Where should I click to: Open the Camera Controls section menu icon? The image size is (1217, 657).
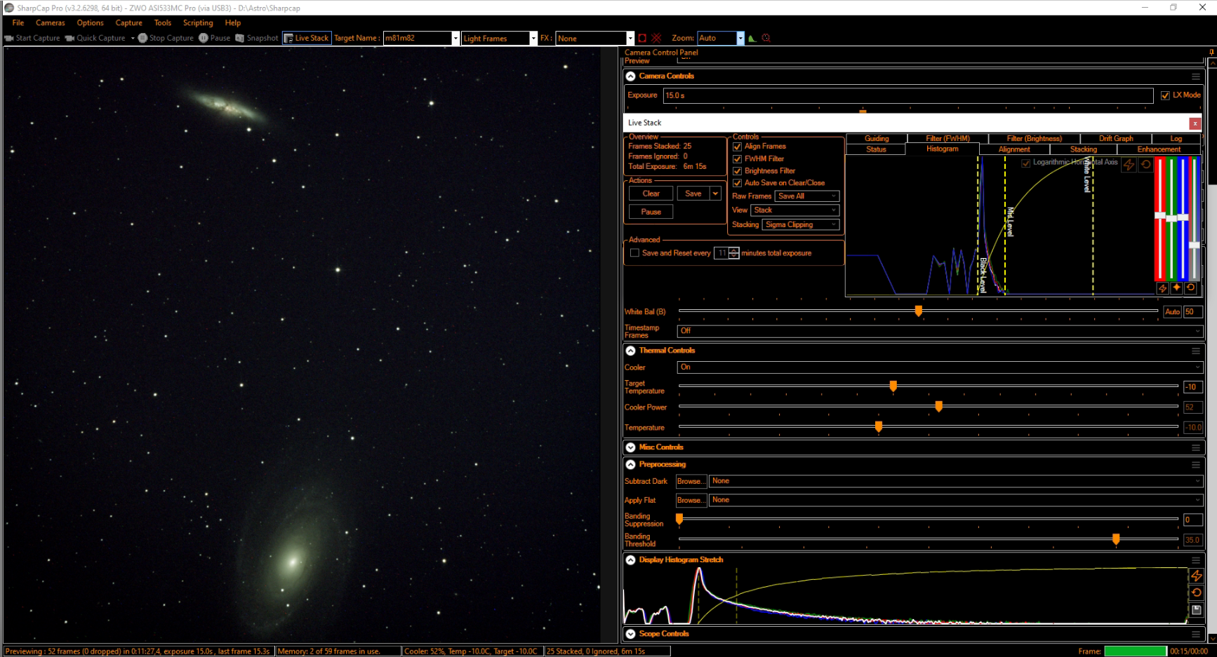point(1196,76)
